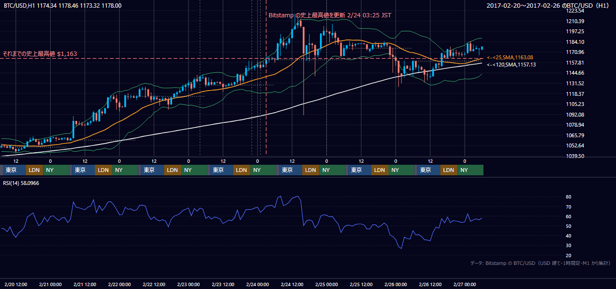Click the RSI axis value 30
Image resolution: width=616 pixels, height=289 pixels.
click(x=568, y=245)
